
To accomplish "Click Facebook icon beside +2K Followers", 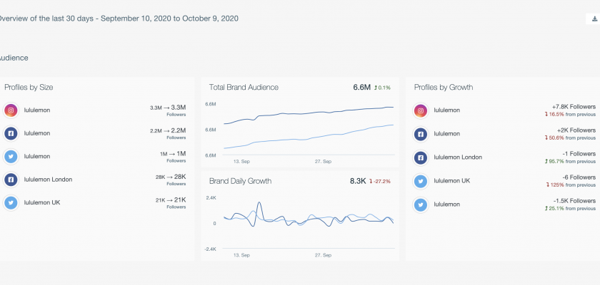I will point(421,133).
